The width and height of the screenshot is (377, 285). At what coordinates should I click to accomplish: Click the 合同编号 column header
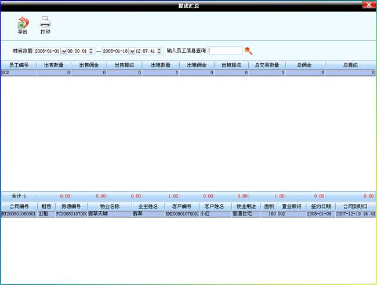pyautogui.click(x=19, y=206)
